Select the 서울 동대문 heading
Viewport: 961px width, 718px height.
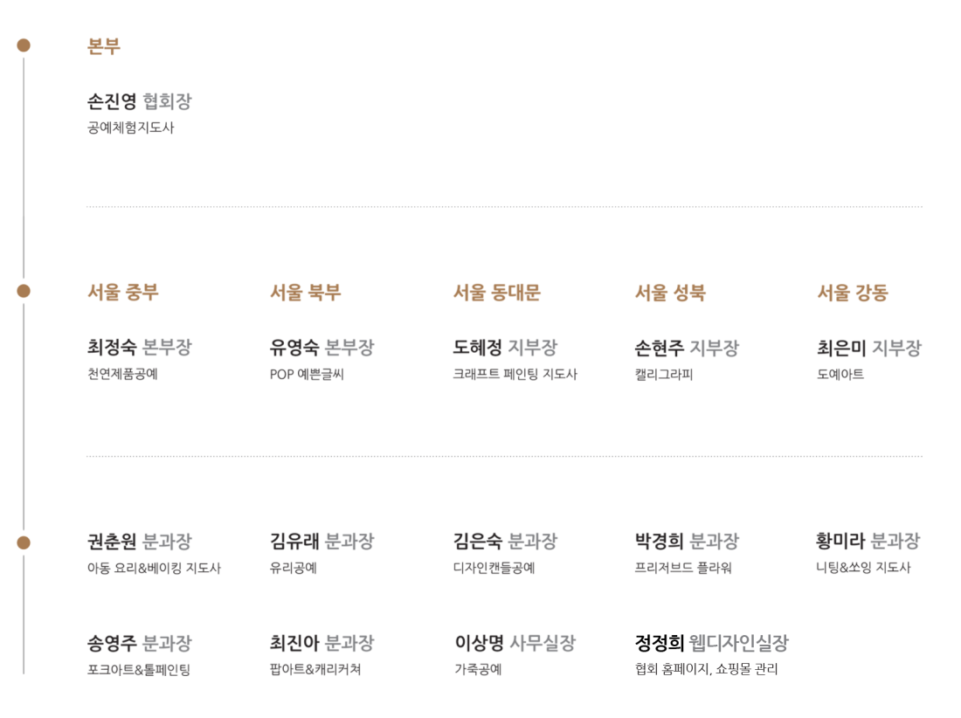(x=496, y=293)
